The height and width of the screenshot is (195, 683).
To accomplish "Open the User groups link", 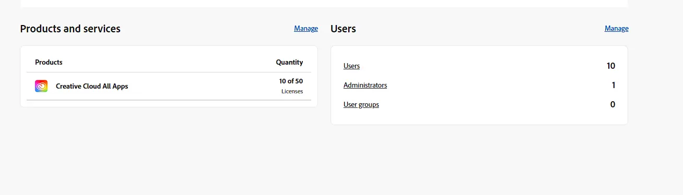I will (x=361, y=104).
